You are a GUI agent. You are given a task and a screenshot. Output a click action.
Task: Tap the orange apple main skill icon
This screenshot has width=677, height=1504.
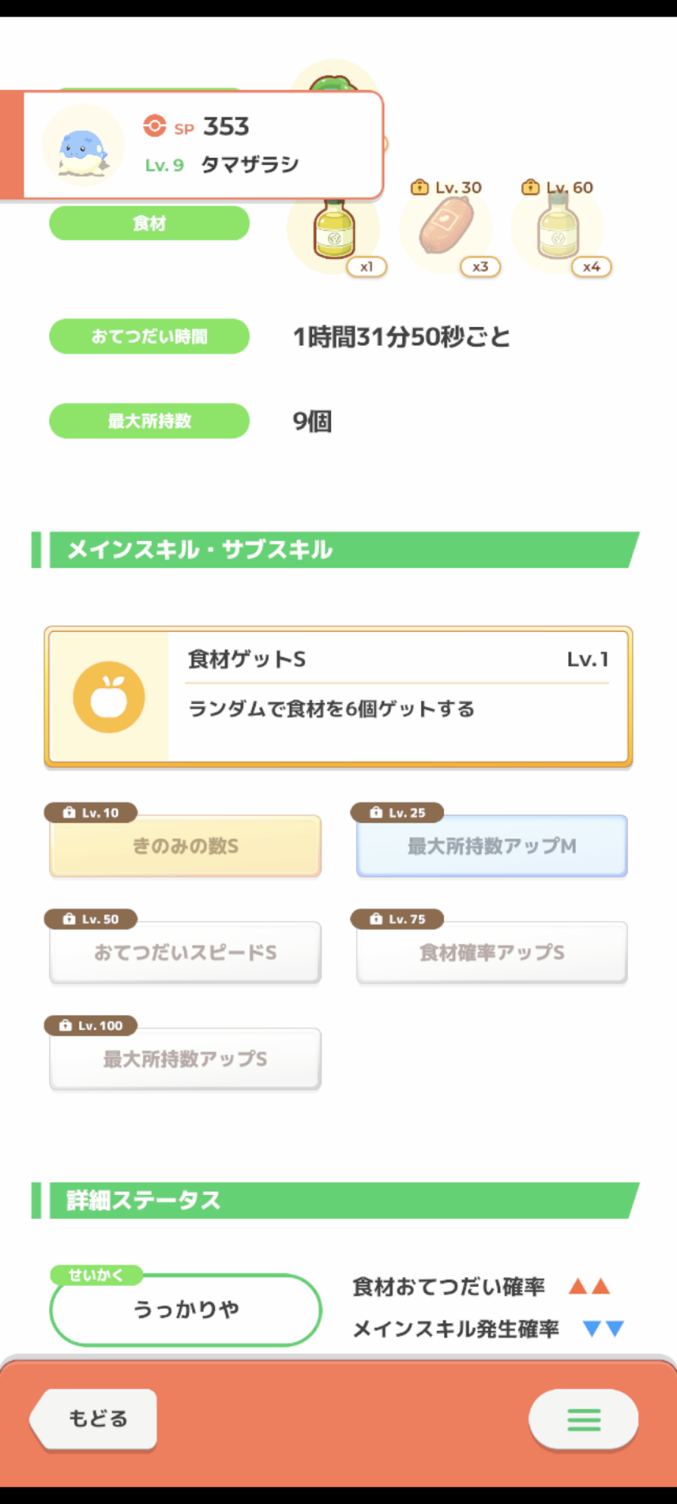point(109,697)
